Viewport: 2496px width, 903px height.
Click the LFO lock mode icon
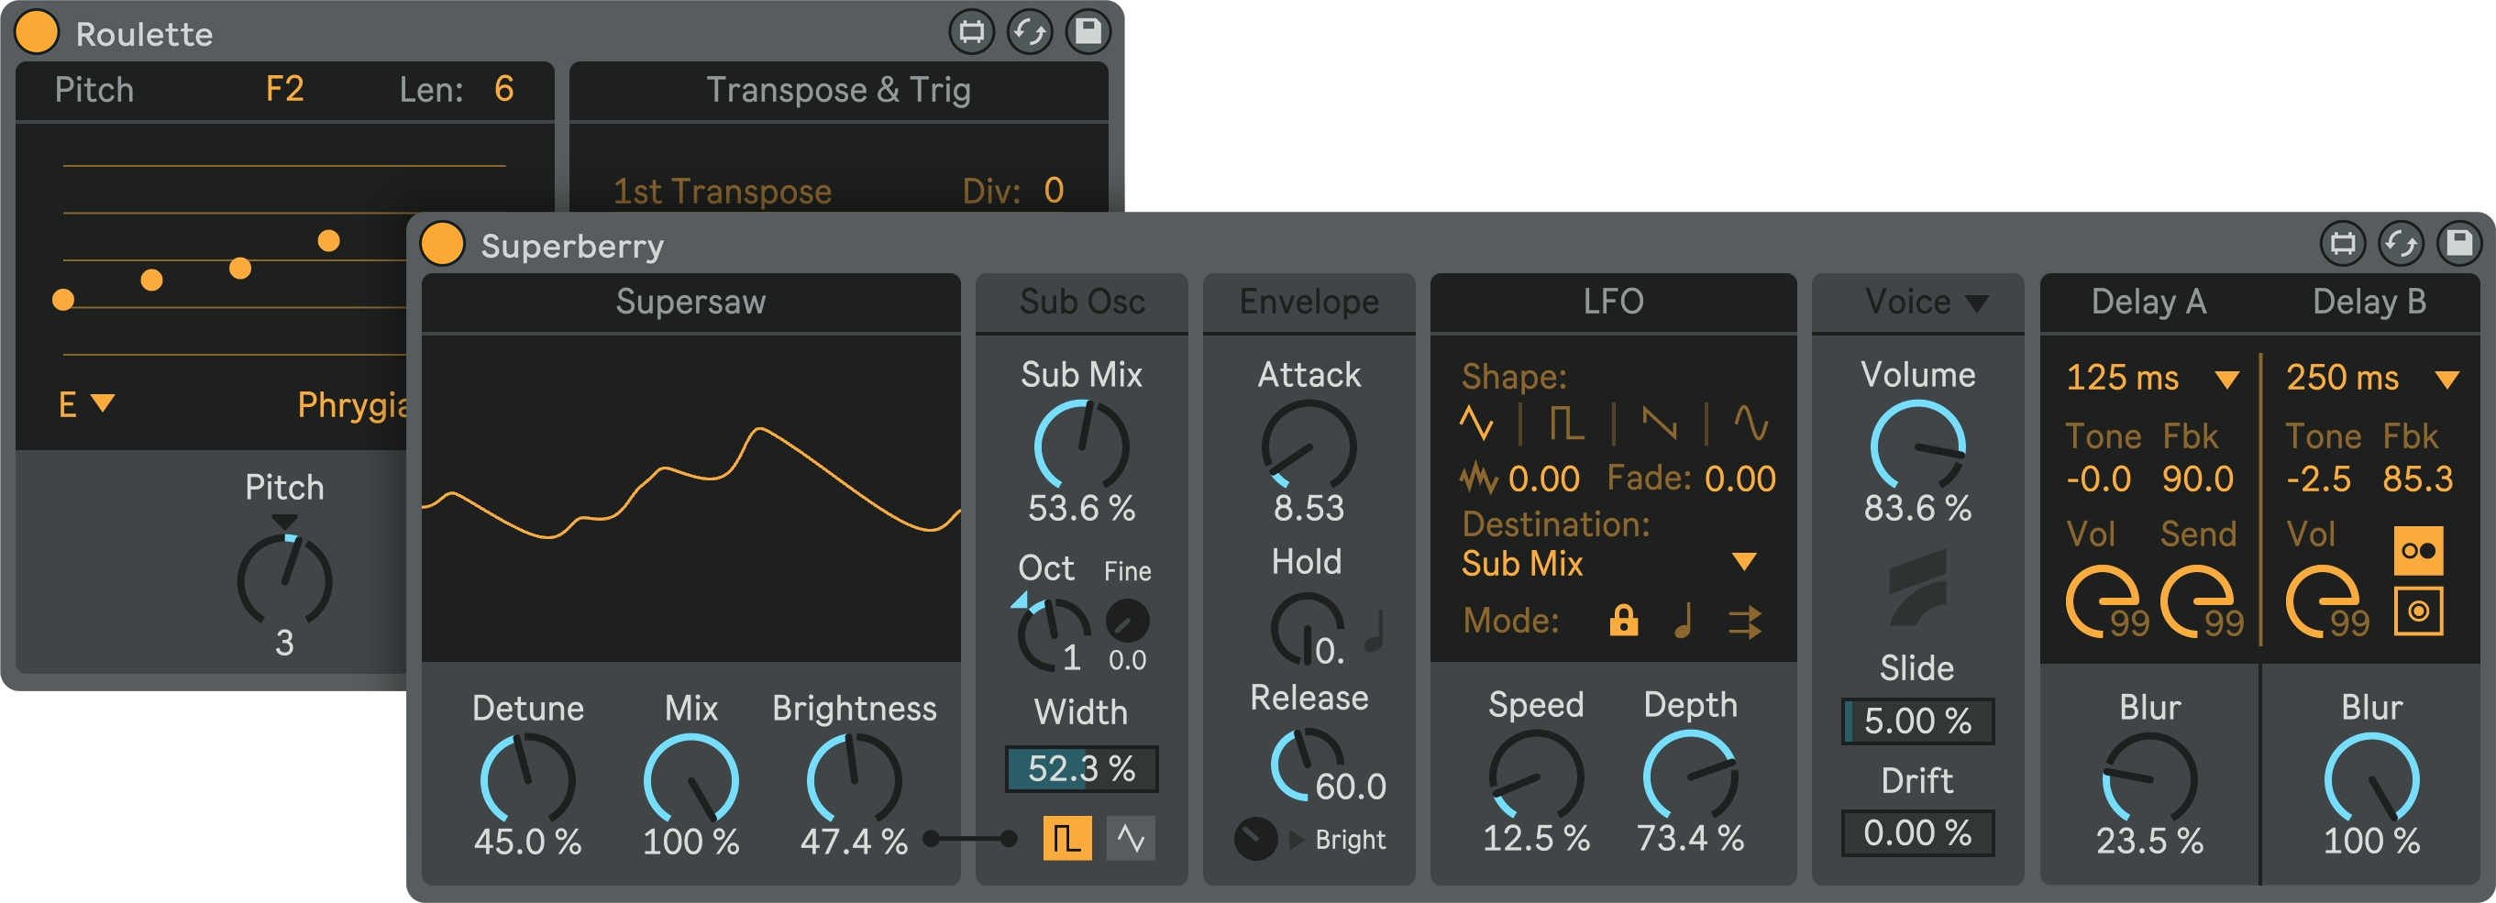click(1623, 620)
